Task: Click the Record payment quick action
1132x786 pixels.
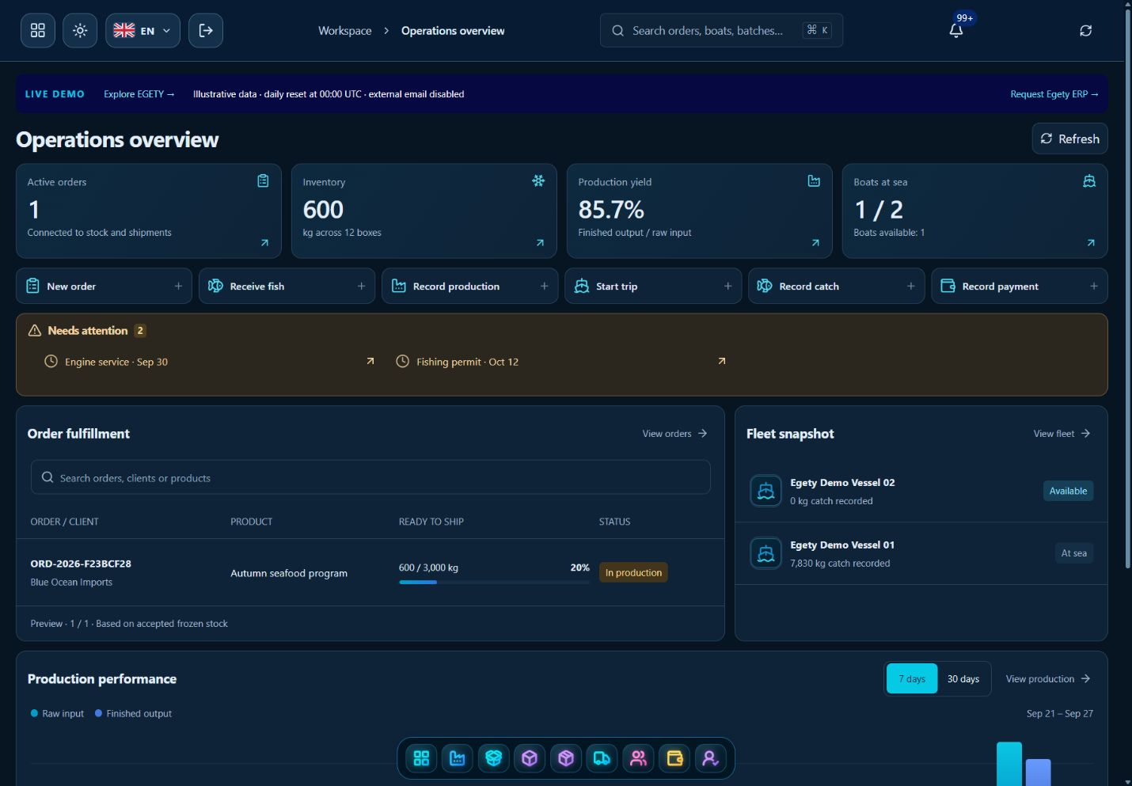Action: coord(1020,286)
